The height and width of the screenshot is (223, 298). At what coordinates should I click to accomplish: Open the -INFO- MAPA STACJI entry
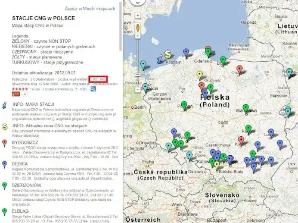tap(33, 104)
